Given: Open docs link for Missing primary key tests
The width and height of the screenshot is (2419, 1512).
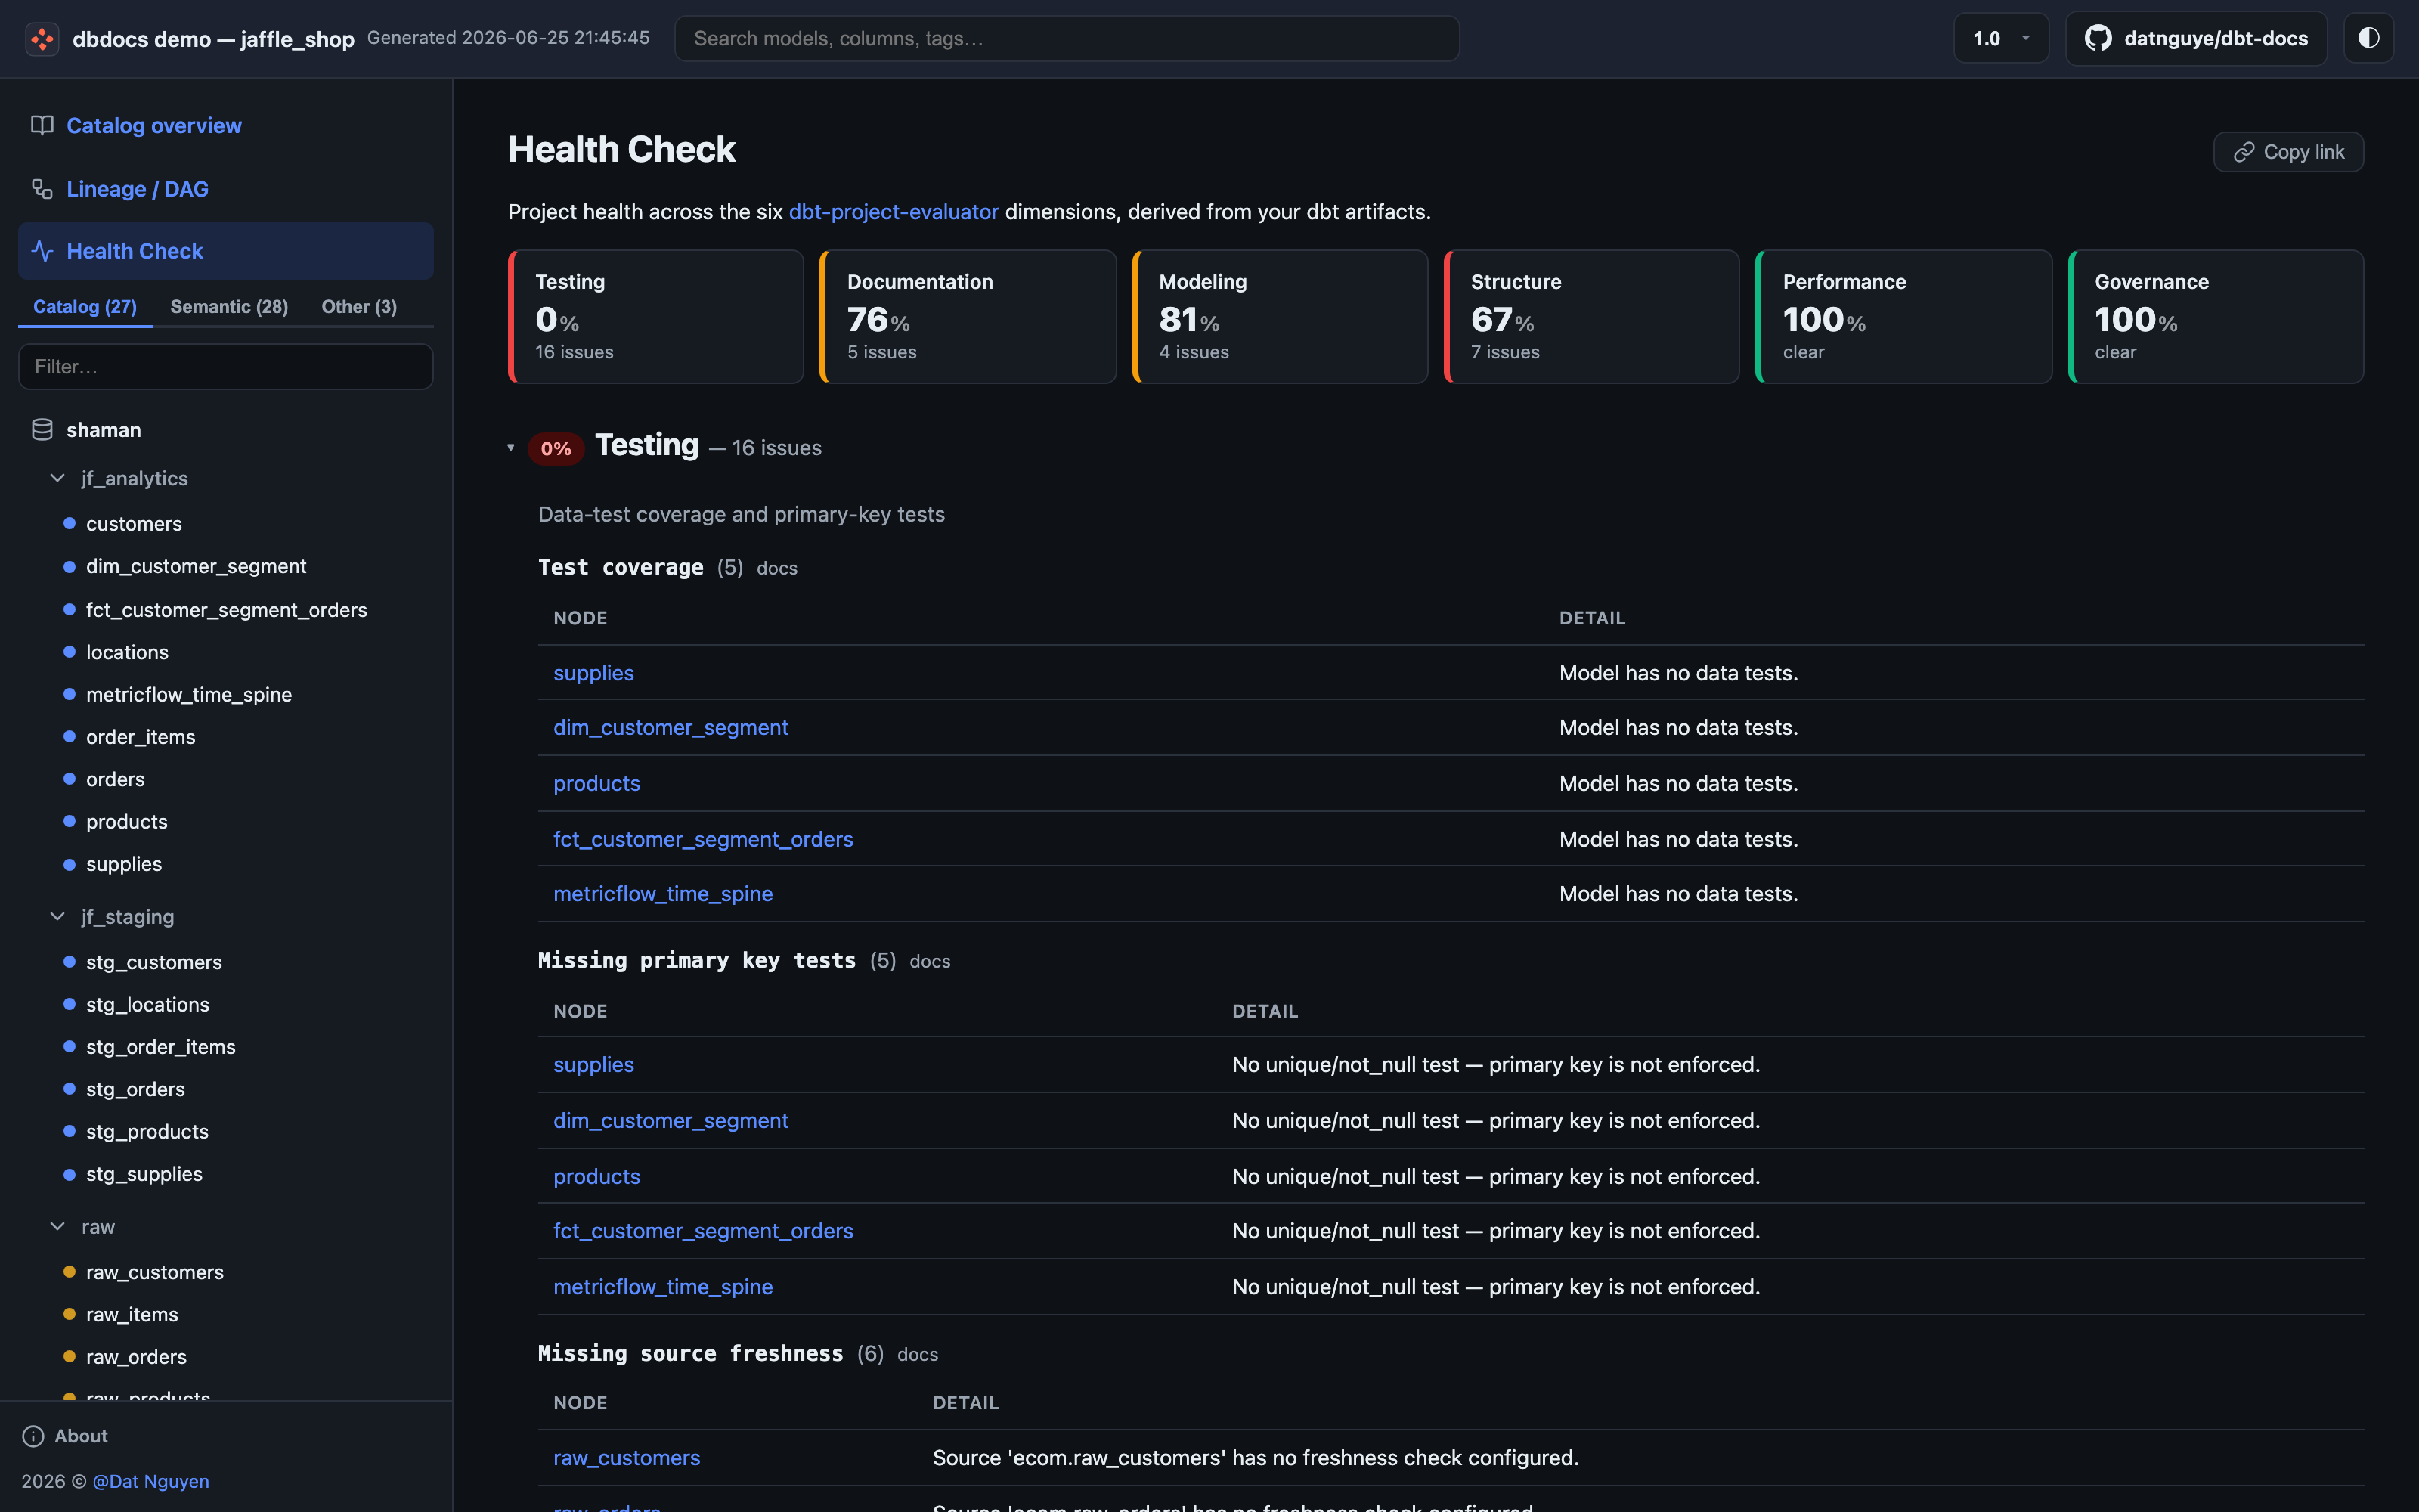Looking at the screenshot, I should [930, 961].
